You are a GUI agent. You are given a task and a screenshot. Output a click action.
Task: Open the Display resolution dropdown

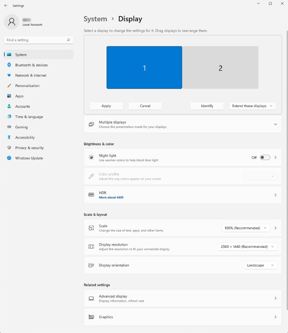tap(248, 247)
